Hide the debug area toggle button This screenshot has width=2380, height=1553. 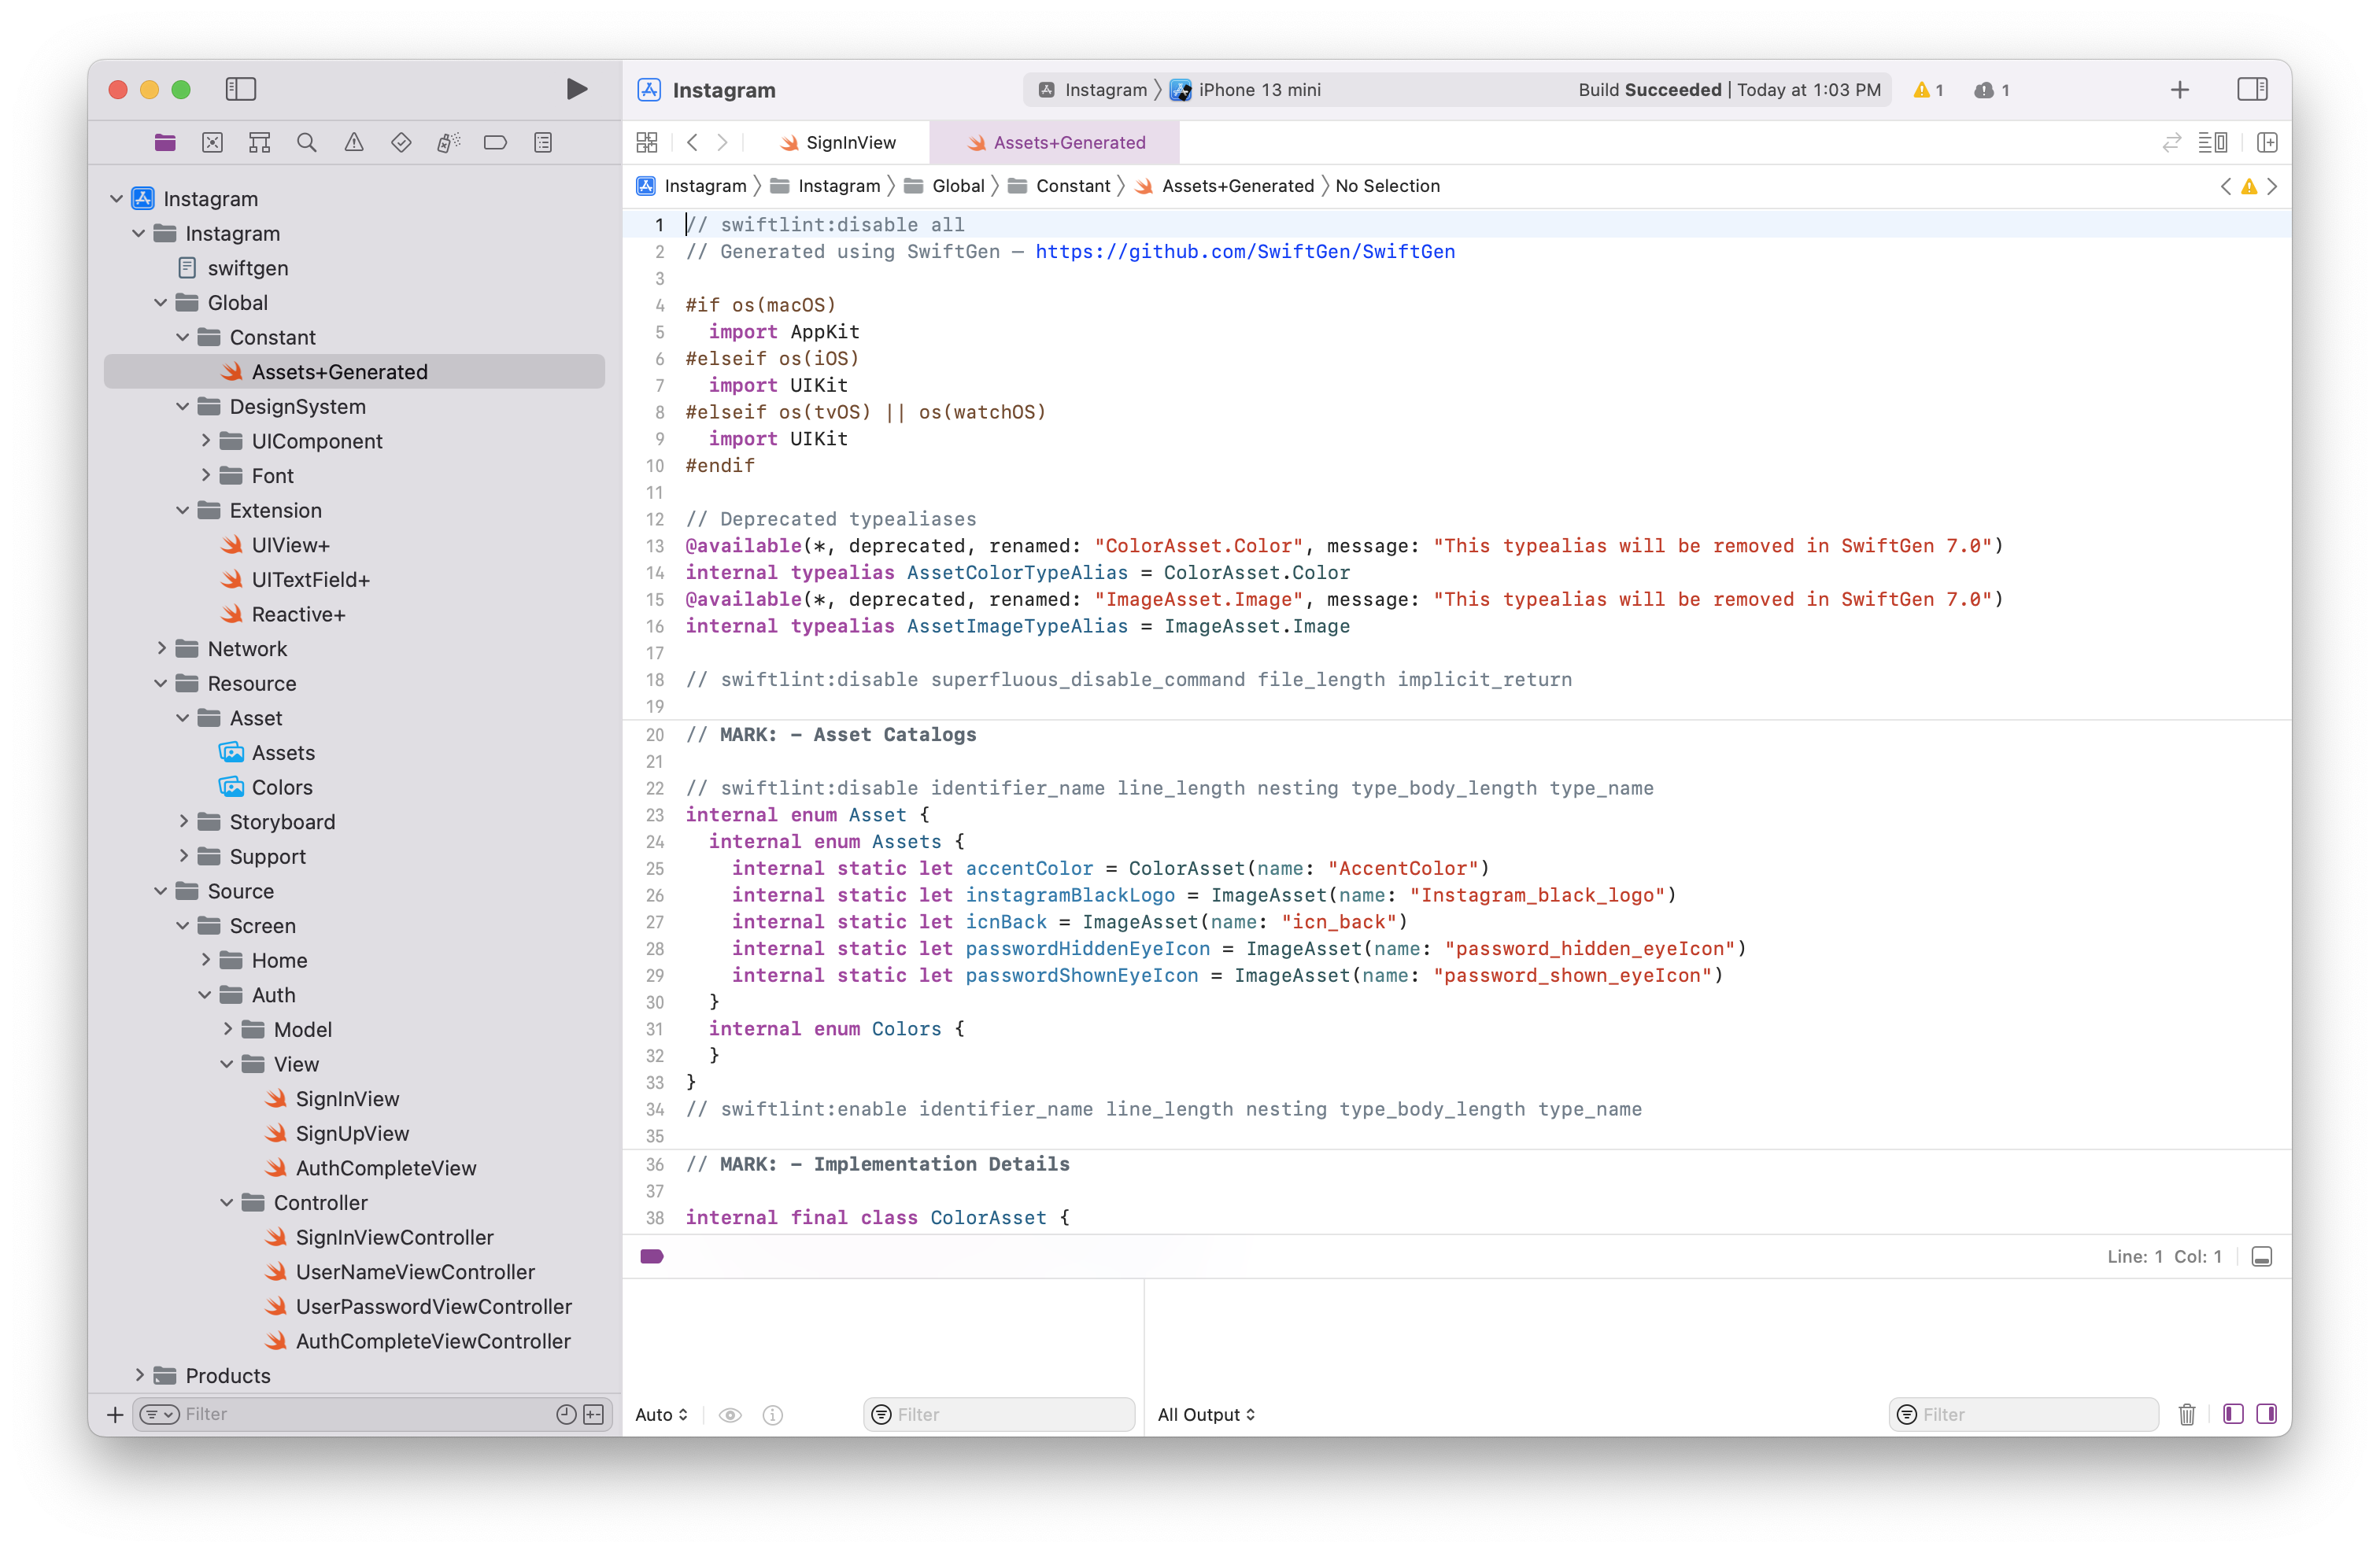click(2262, 1256)
